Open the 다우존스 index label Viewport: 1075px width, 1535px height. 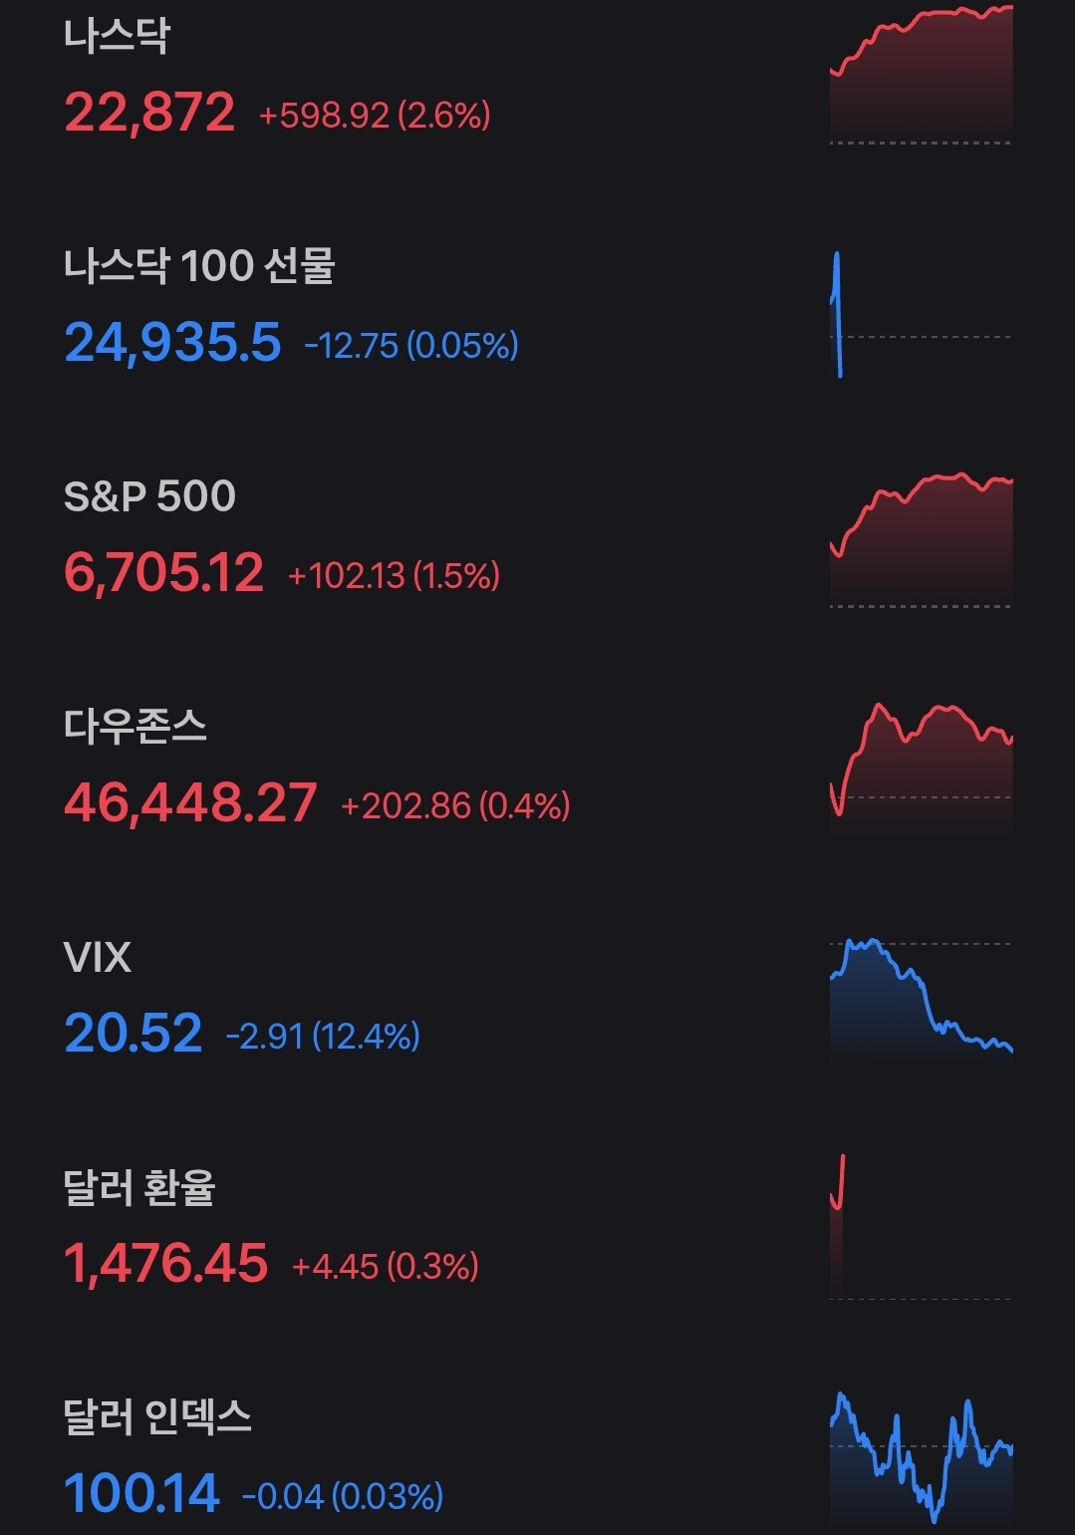click(135, 726)
